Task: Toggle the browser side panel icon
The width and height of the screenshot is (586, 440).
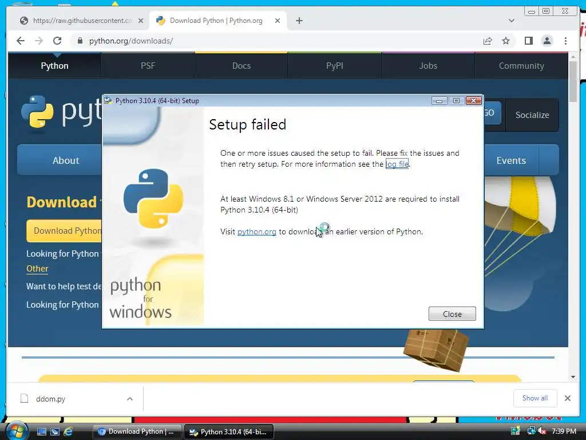Action: coord(528,41)
